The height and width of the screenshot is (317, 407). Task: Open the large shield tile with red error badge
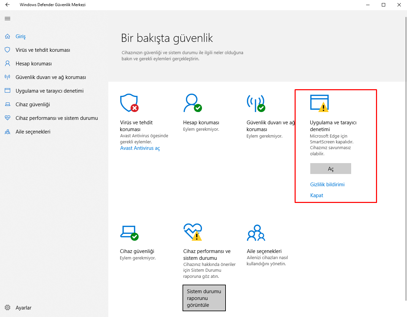[129, 103]
